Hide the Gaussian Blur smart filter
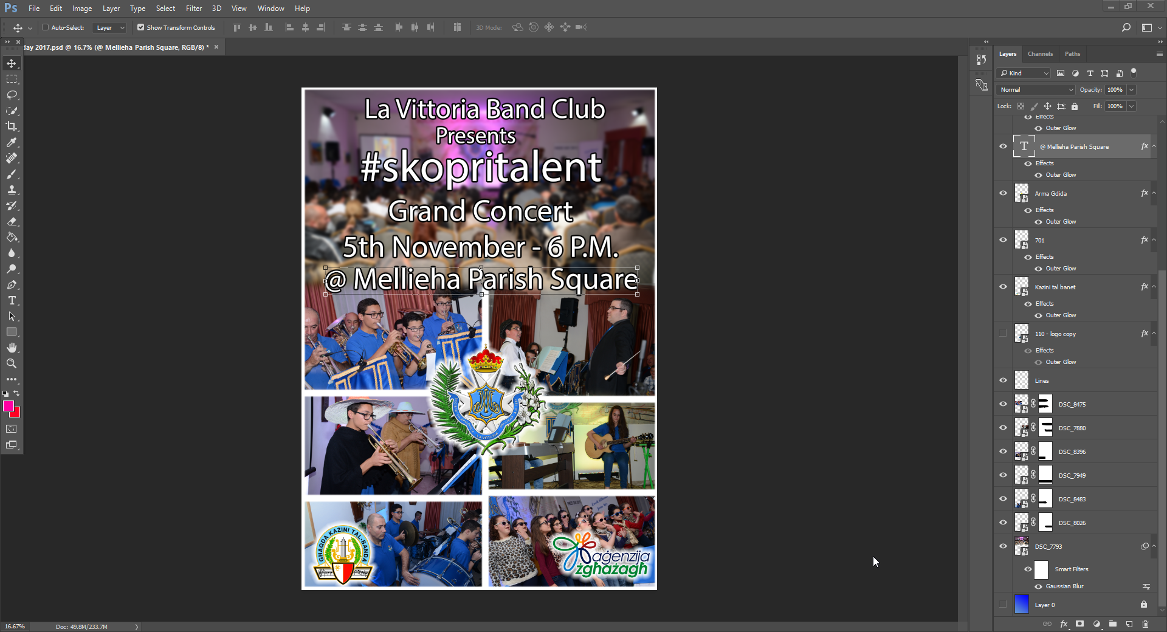This screenshot has width=1167, height=632. point(1038,586)
